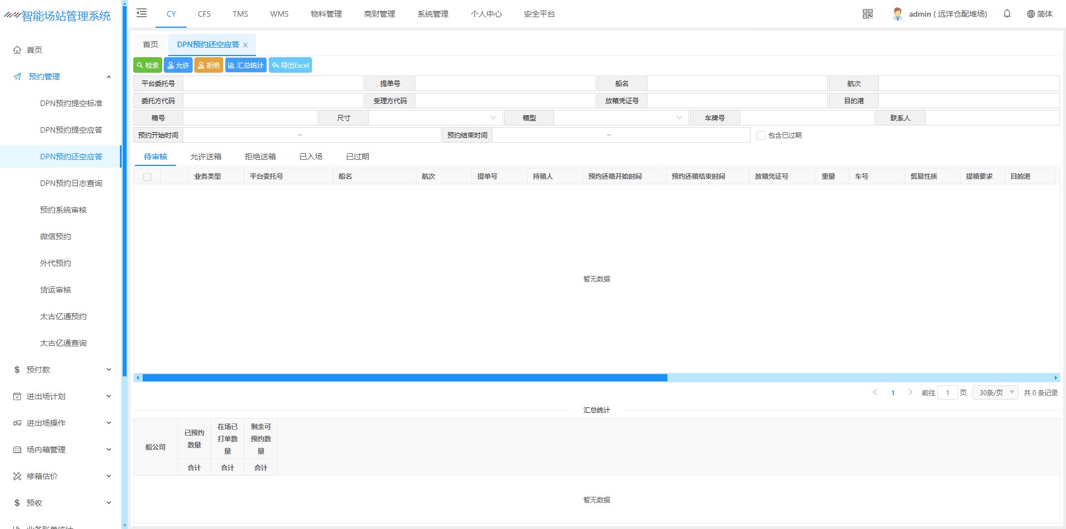Click the green 检索 search button
The image size is (1066, 529).
coord(148,66)
